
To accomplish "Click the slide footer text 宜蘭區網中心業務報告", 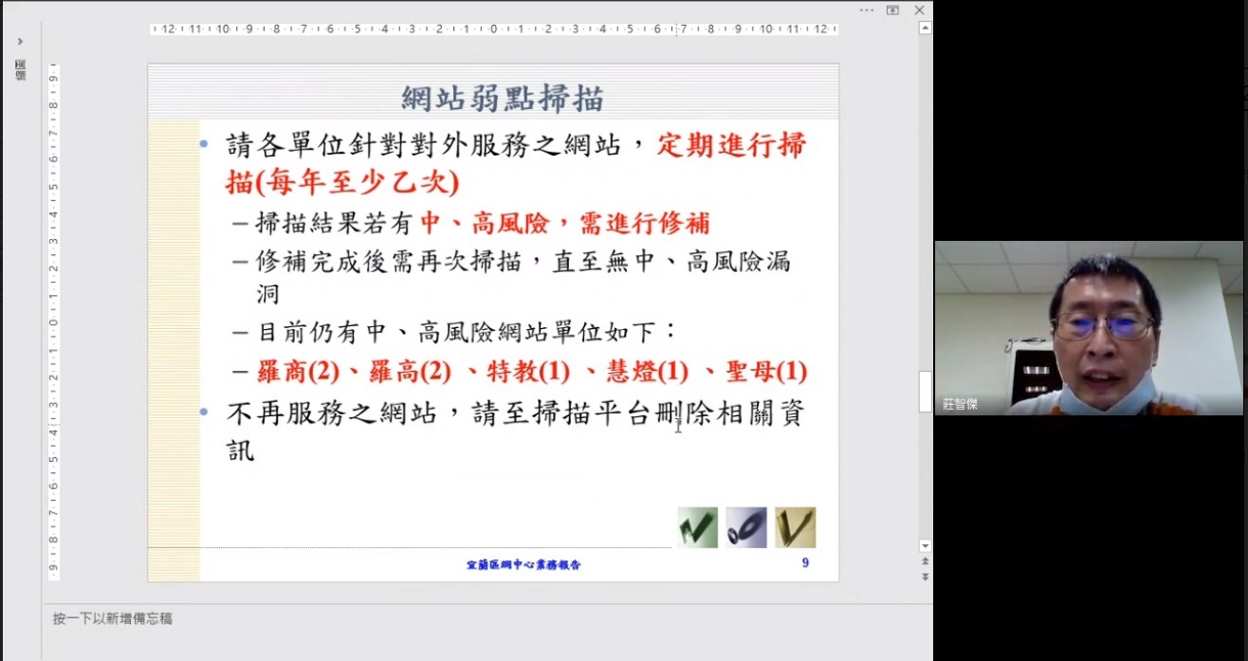I will (523, 564).
